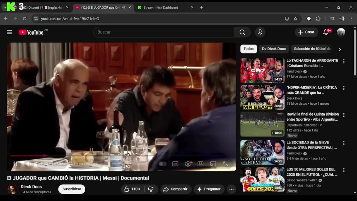Start voice search with the microphone
The width and height of the screenshot is (357, 201).
point(260,32)
